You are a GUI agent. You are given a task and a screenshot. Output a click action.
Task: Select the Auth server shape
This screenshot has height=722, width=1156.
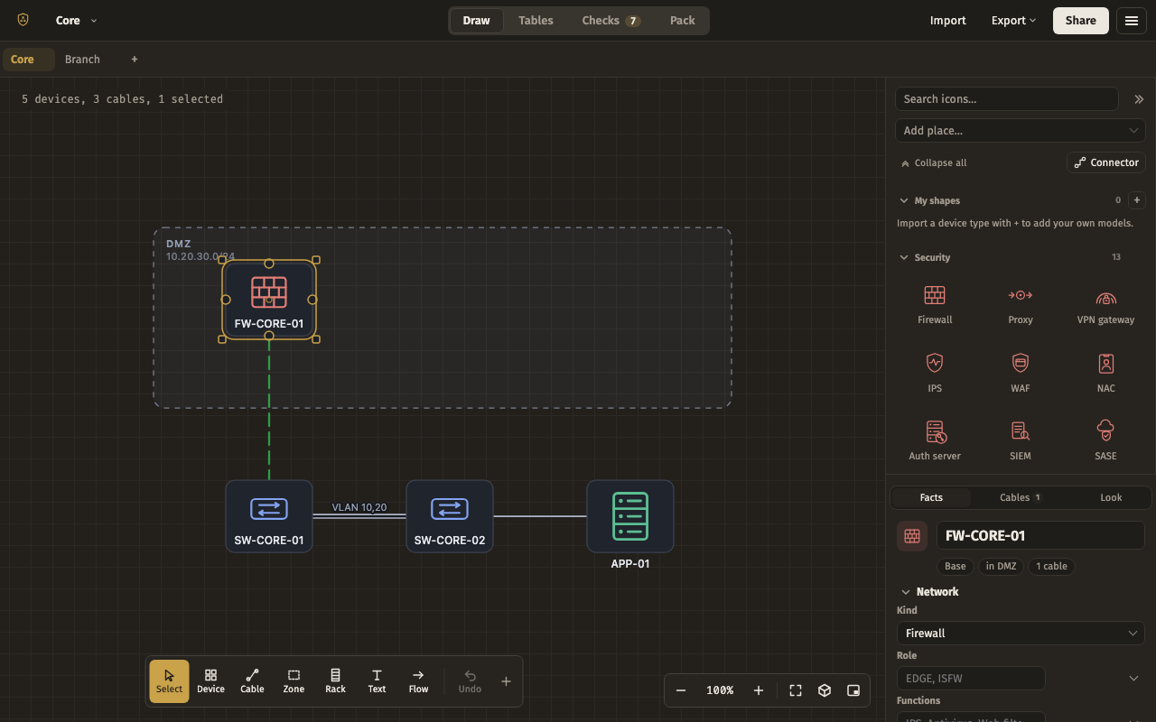click(x=935, y=441)
